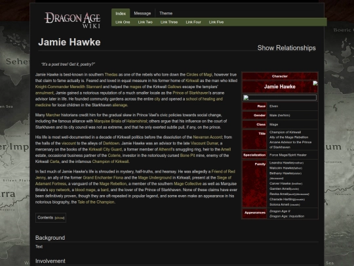Follow the Bone Pit link
Image resolution: width=354 pixels, height=266 pixels.
click(187, 156)
